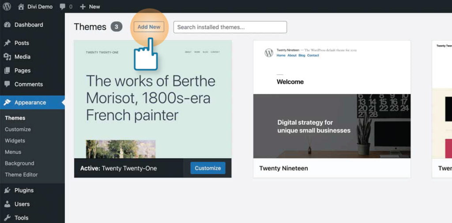
Task: Open the Customize submenu item
Action: click(x=18, y=129)
